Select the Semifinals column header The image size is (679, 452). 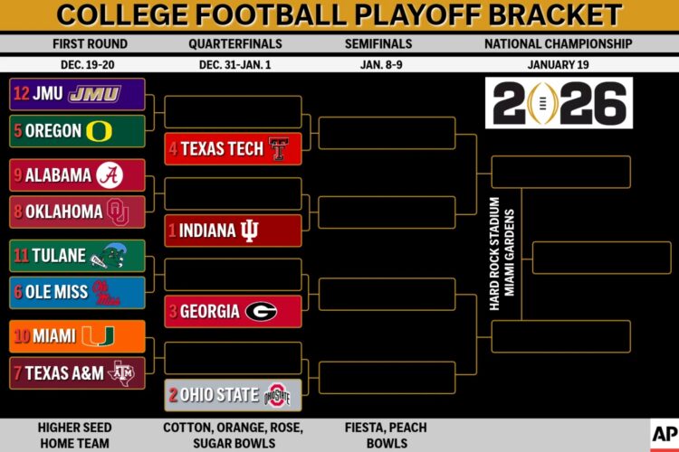(x=378, y=43)
